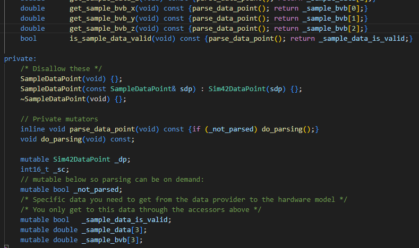Click _not_parsed in the mutable bool declaration
The image size is (419, 248).
96,190
